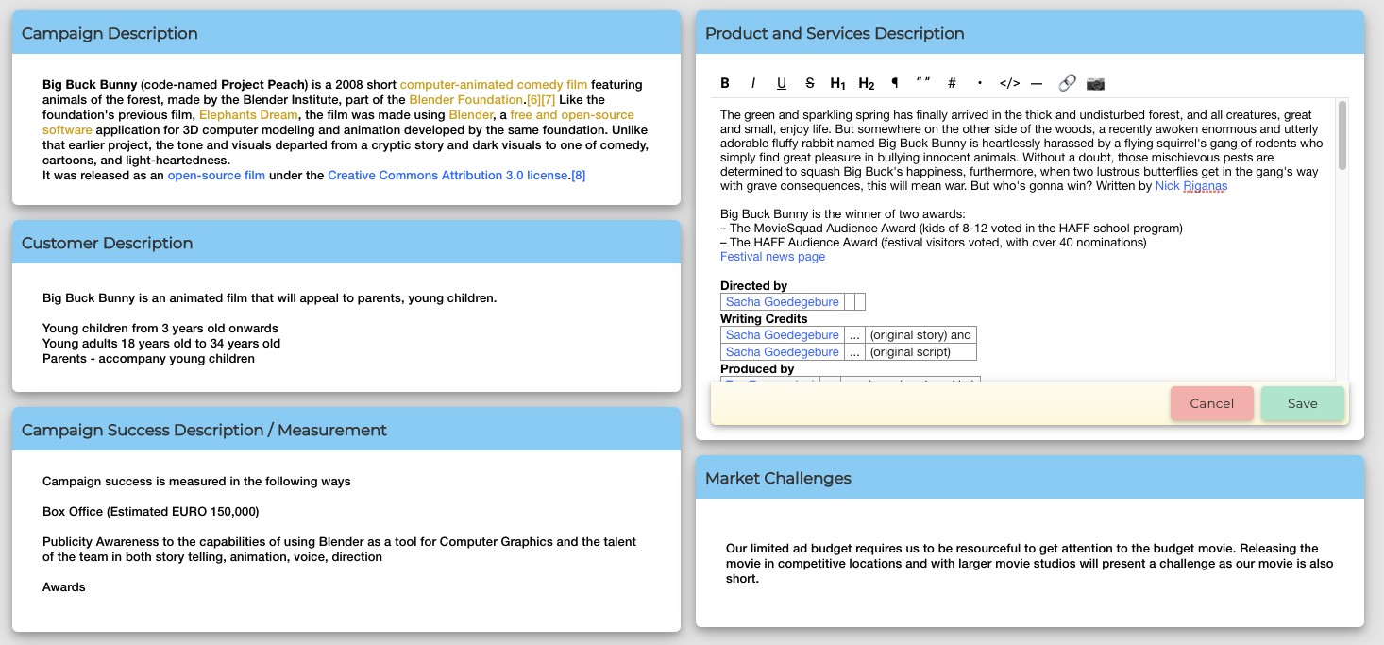Image resolution: width=1384 pixels, height=645 pixels.
Task: Click the [8] citation reference
Action: click(x=579, y=176)
